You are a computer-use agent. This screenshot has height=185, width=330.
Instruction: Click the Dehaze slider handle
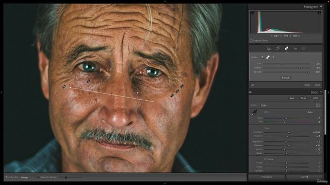tap(287, 171)
